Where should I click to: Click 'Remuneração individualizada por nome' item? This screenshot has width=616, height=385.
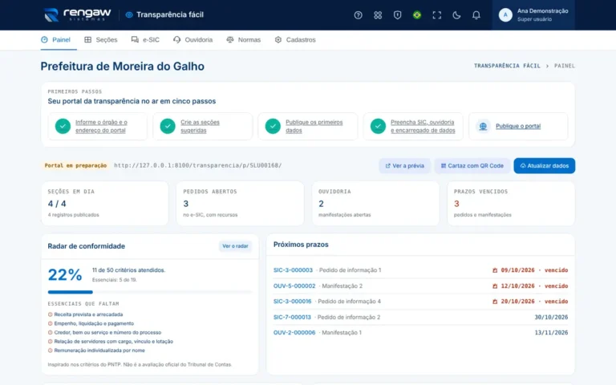click(99, 351)
